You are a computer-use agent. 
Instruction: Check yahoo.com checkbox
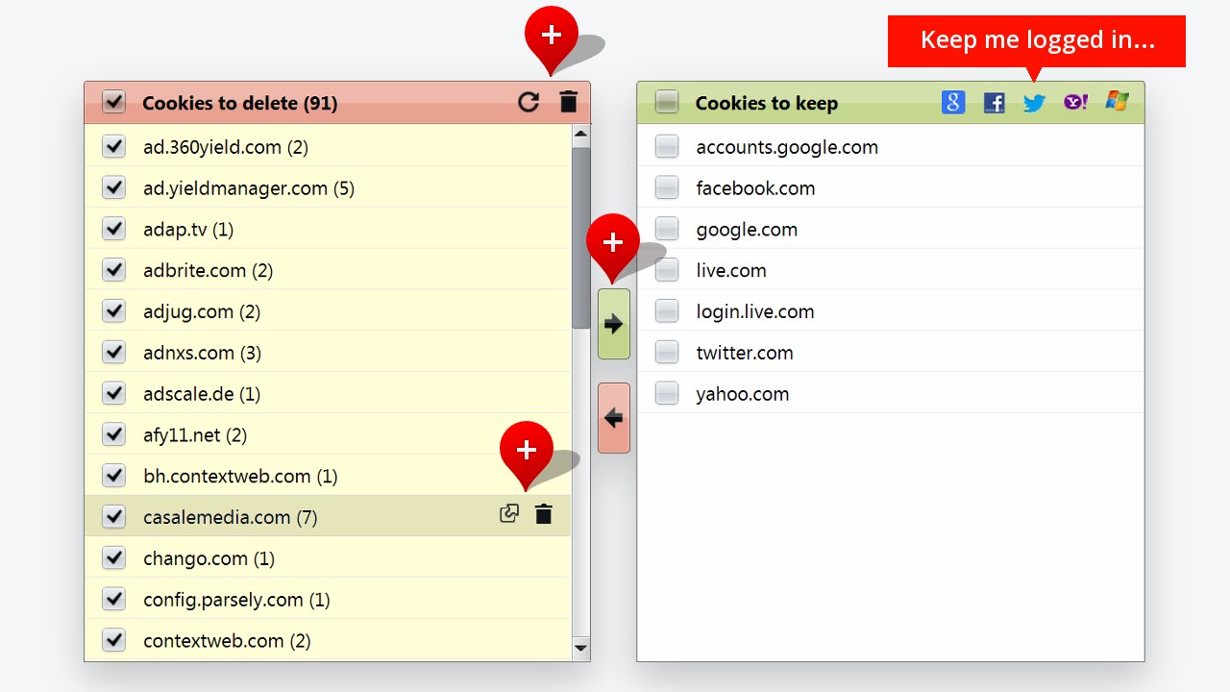coord(667,394)
